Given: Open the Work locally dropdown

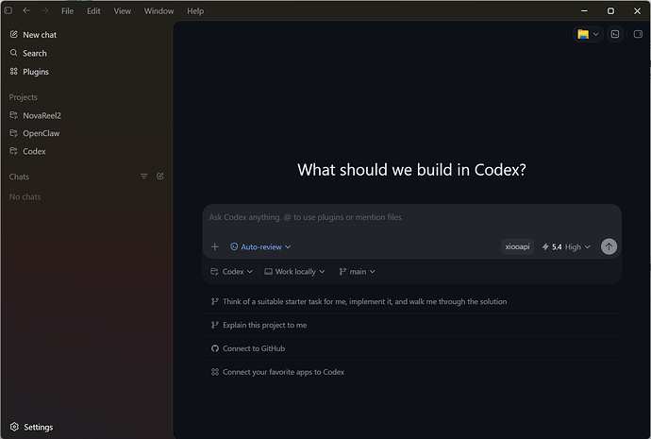Looking at the screenshot, I should (x=294, y=272).
